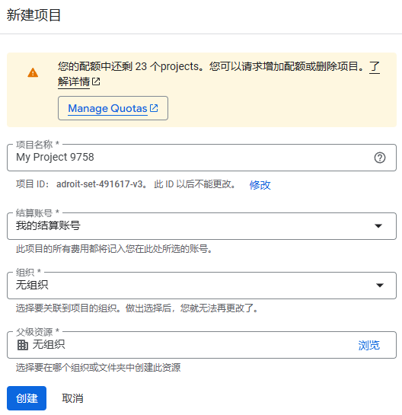
Task: Click the blue 创建 button
Action: click(x=27, y=398)
